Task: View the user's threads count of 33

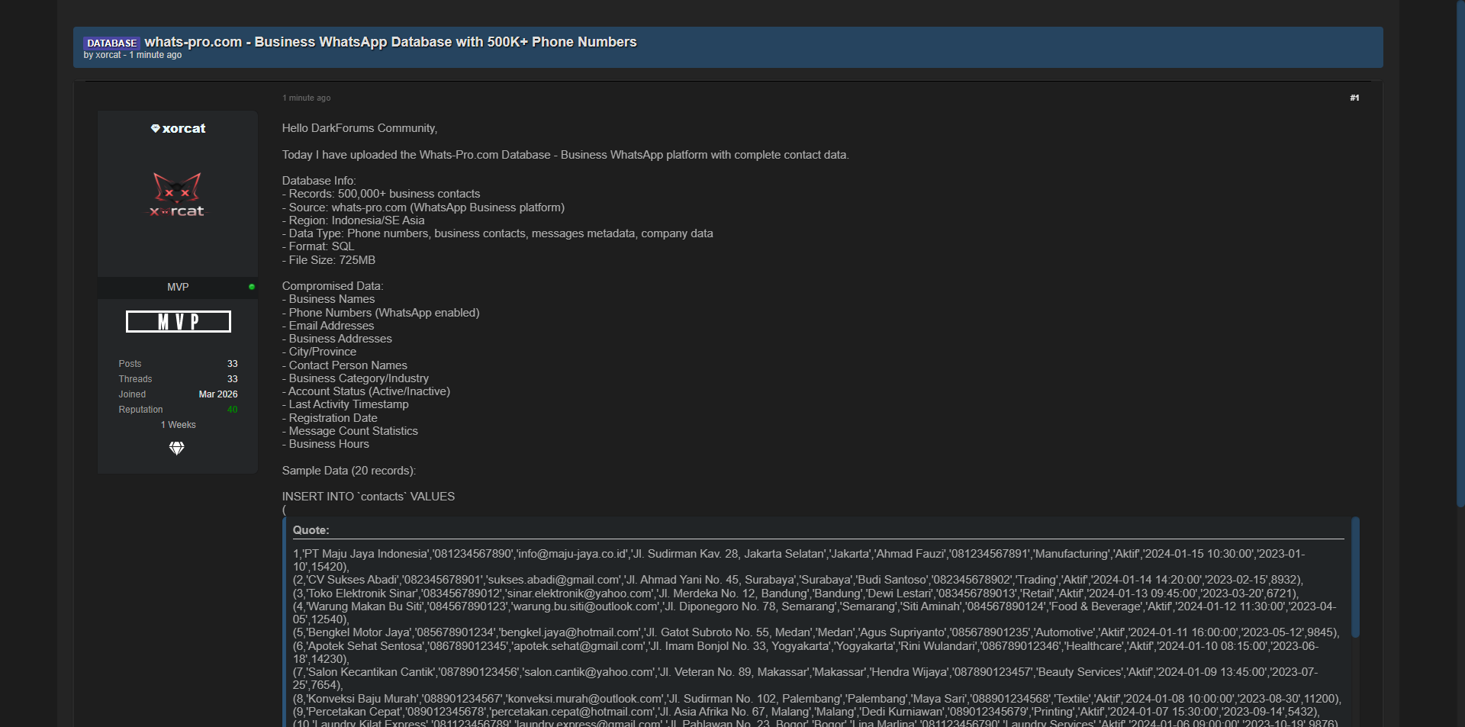Action: tap(232, 379)
